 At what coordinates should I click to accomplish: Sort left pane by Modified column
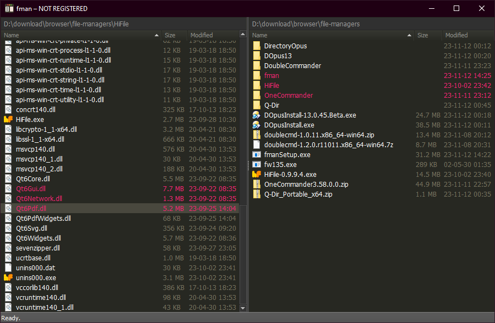point(212,35)
